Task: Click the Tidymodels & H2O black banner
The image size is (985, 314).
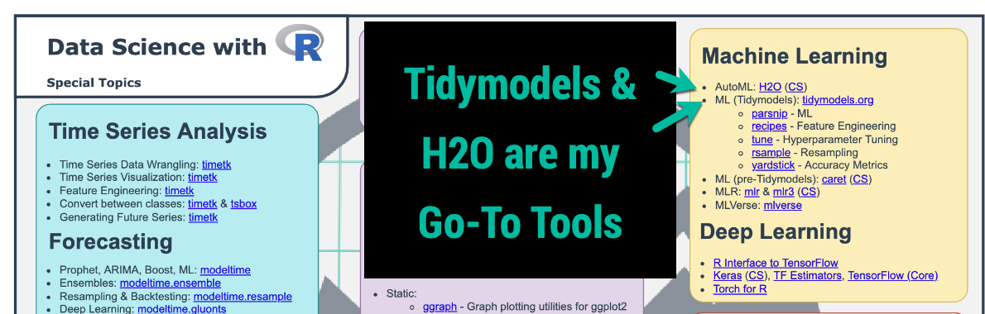Action: point(520,150)
